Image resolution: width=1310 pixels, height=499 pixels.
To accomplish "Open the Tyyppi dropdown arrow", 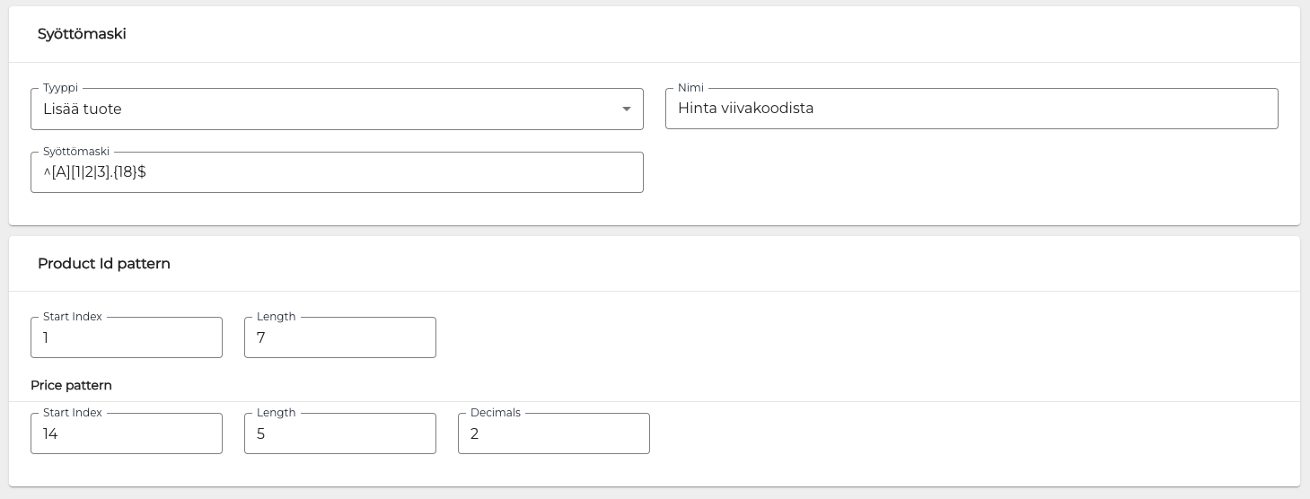I will pos(626,109).
